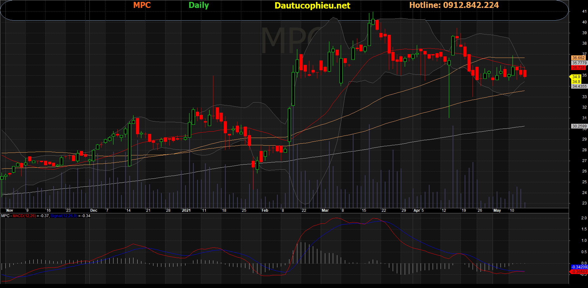This screenshot has width=588, height=288.
Task: Click the Apr date axis label
Action: pyautogui.click(x=417, y=210)
